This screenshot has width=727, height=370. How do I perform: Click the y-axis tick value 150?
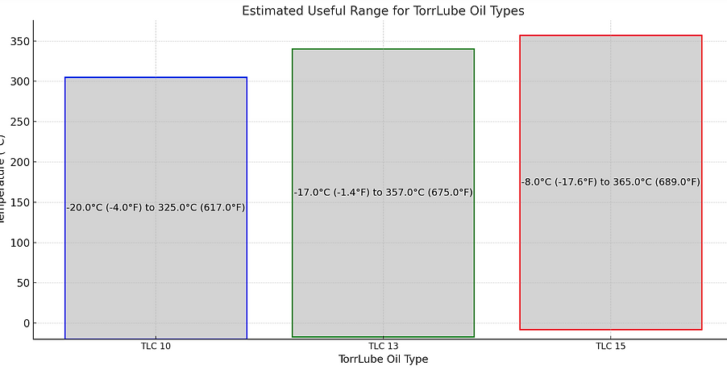click(x=20, y=202)
